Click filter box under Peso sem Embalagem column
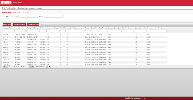This screenshot has width=193, height=100. (114, 31)
